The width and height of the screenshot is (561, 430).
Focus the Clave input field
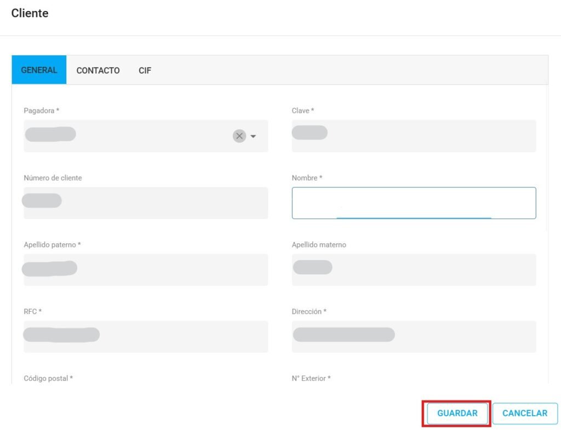(414, 136)
